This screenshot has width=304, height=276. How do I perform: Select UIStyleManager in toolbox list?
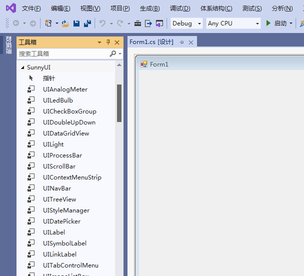66,210
